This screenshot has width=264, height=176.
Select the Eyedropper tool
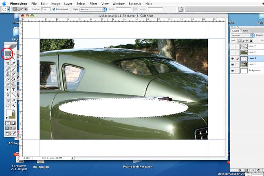coord(13,100)
